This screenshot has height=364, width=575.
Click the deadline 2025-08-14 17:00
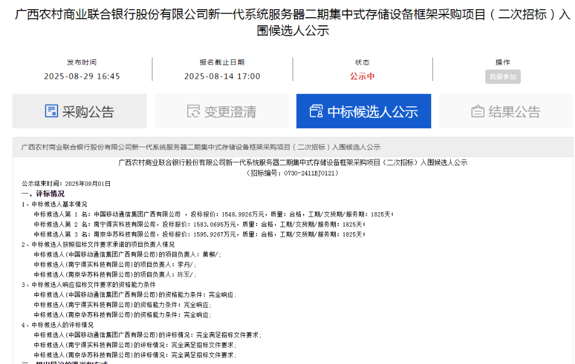click(222, 76)
